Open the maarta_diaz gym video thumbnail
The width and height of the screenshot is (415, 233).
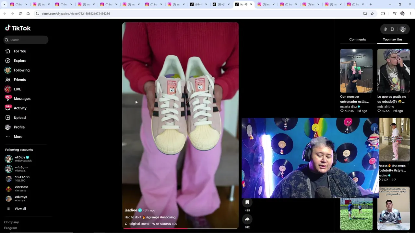(x=356, y=71)
